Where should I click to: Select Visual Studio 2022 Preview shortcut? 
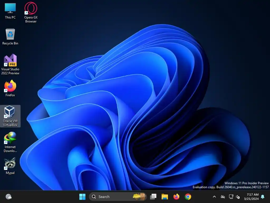[x=10, y=64]
